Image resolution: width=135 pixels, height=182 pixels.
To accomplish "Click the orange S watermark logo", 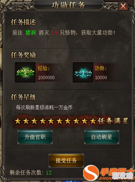I will (x=91, y=173).
